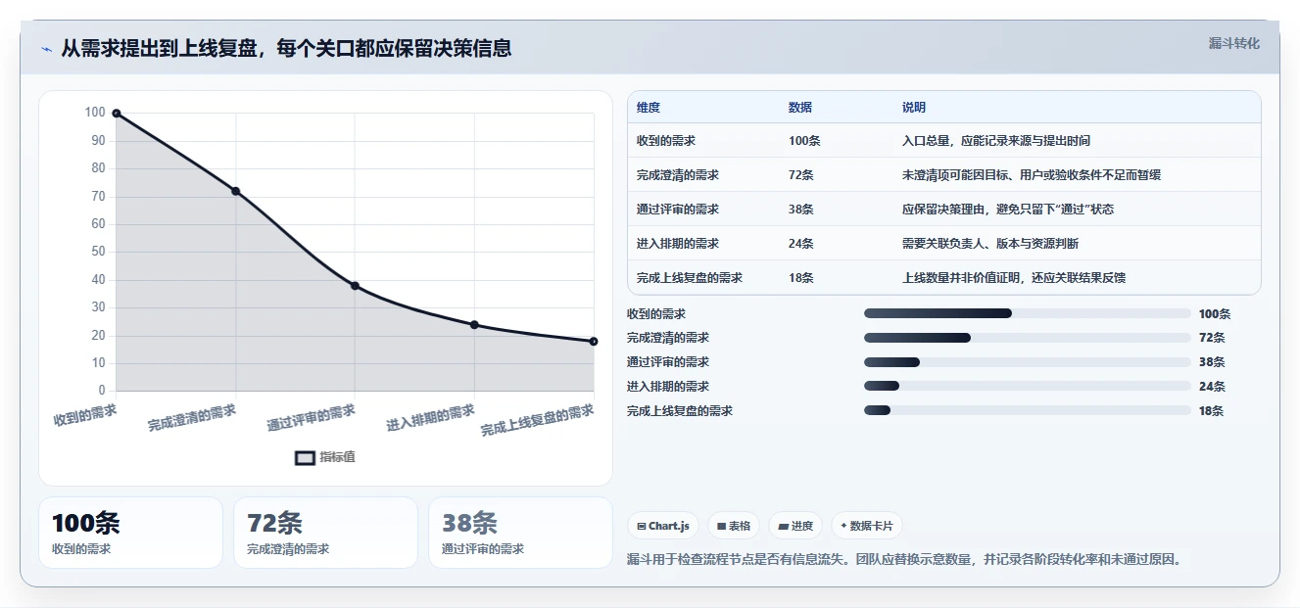This screenshot has width=1300, height=608.
Task: Click the chart data point for 完成上线复盘的需求
Action: point(594,341)
